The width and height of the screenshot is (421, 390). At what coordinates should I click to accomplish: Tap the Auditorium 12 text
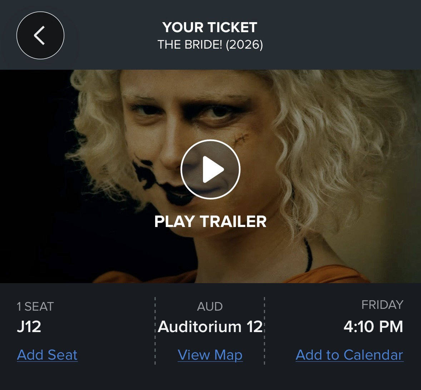(210, 326)
